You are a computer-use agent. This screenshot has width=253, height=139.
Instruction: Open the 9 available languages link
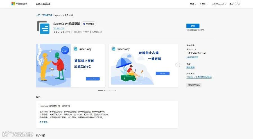pyautogui.click(x=192, y=57)
